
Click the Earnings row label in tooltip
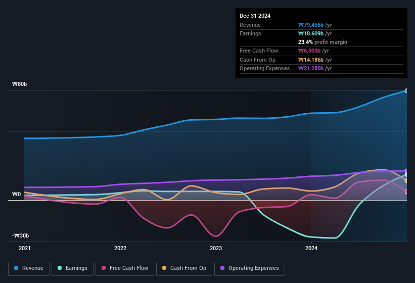point(250,33)
